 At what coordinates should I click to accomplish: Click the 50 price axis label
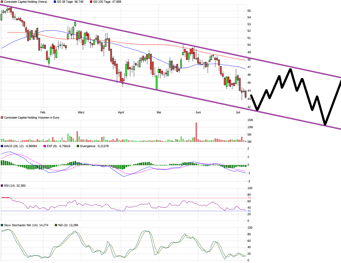(249, 45)
